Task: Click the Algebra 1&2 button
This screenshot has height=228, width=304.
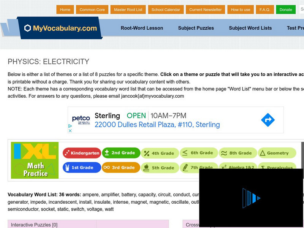Action: coord(239,168)
